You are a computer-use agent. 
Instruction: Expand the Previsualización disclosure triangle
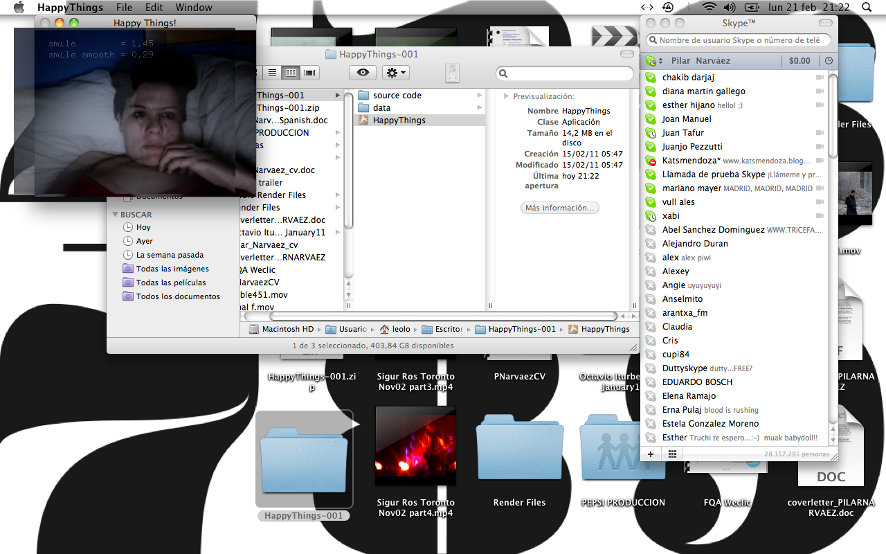507,96
